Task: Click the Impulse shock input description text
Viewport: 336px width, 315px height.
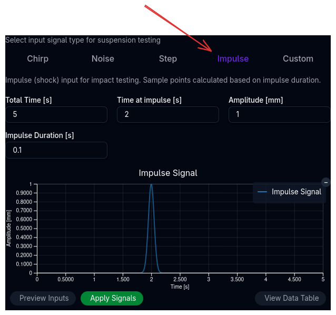Action: tap(163, 80)
